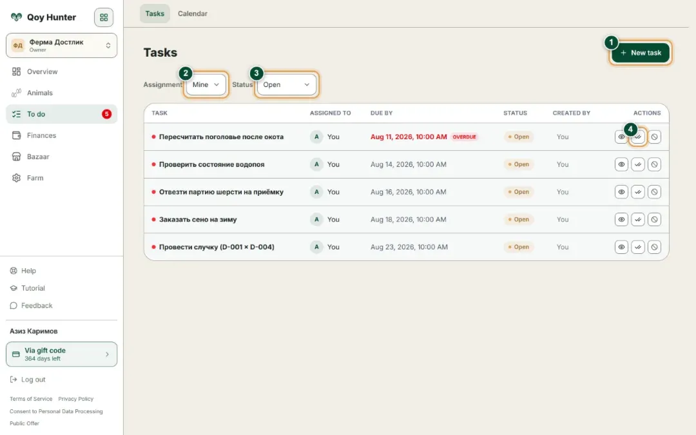Go to Overview in the sidebar
The width and height of the screenshot is (696, 435).
click(61, 72)
